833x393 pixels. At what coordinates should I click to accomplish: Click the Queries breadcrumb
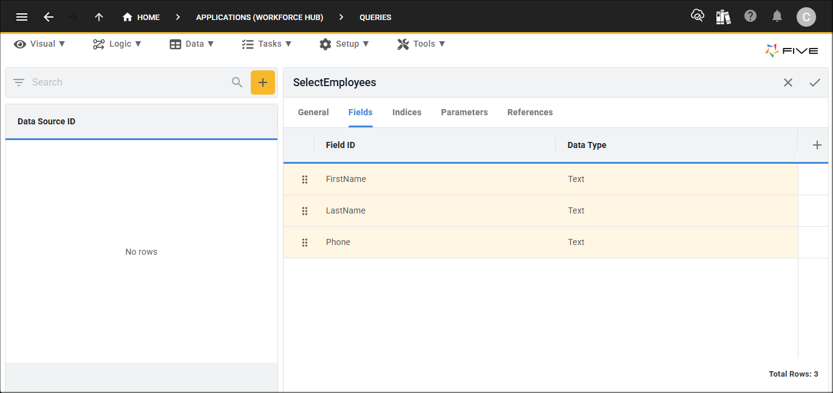click(375, 18)
